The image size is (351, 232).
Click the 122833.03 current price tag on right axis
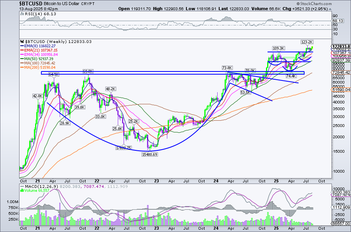[x=341, y=46]
